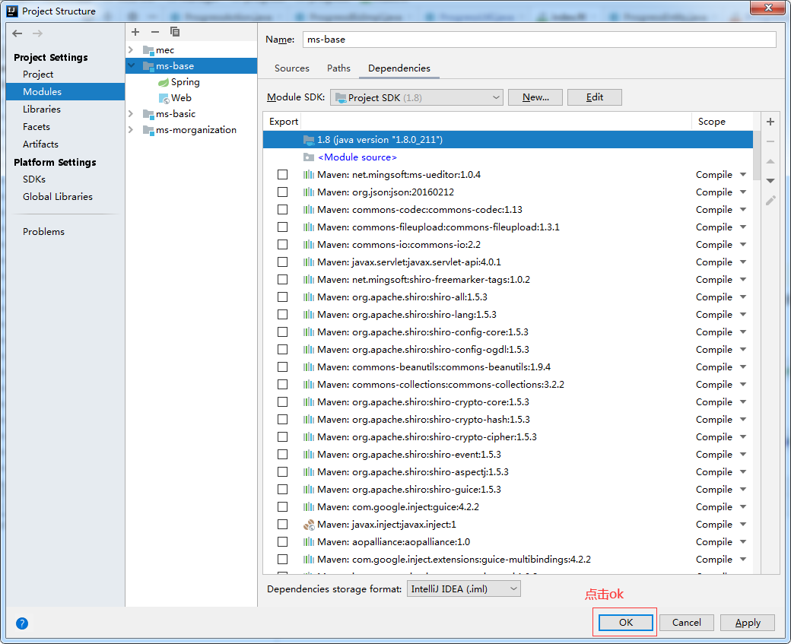Check export for guice-multibindings:4.2.2
The image size is (791, 644).
[282, 560]
